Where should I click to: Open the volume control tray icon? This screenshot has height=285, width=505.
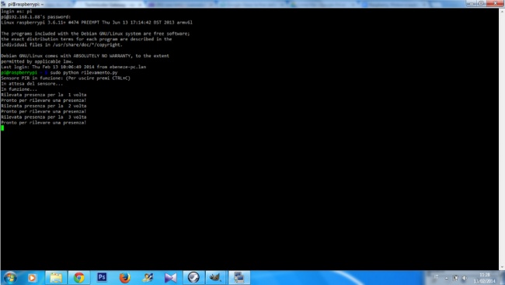(465, 278)
